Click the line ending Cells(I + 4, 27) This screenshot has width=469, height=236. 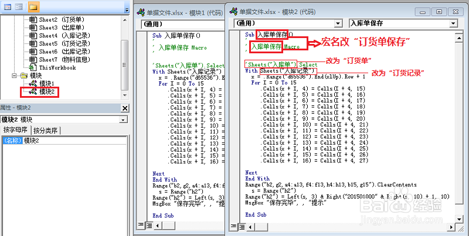pyautogui.click(x=314, y=160)
